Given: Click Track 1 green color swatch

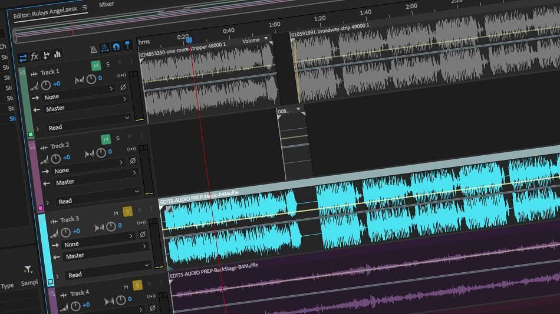Looking at the screenshot, I should pyautogui.click(x=31, y=135).
